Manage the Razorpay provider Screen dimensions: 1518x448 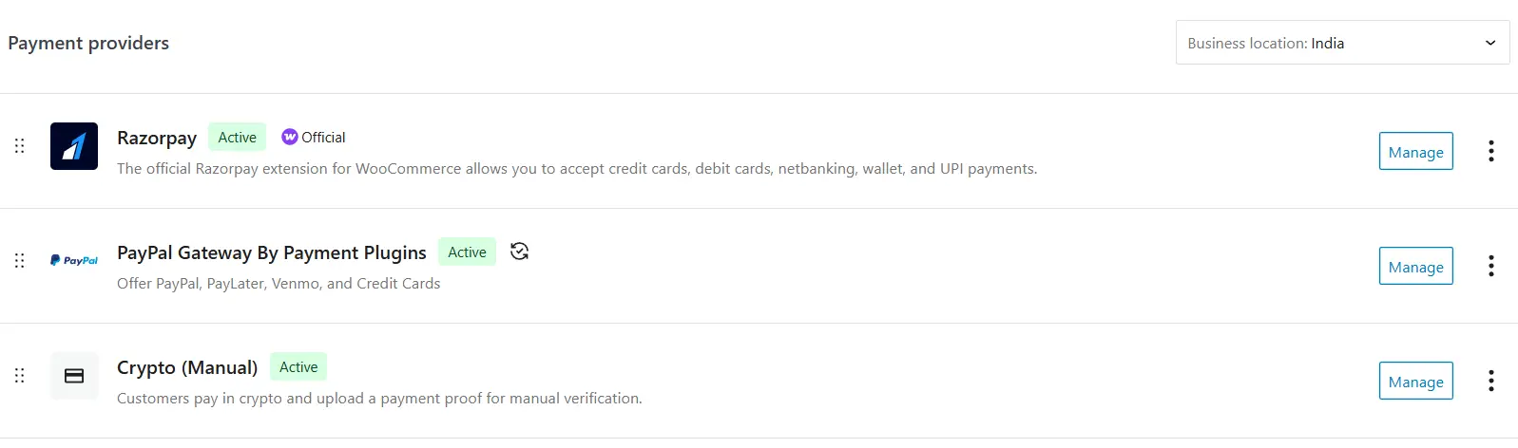pyautogui.click(x=1415, y=151)
